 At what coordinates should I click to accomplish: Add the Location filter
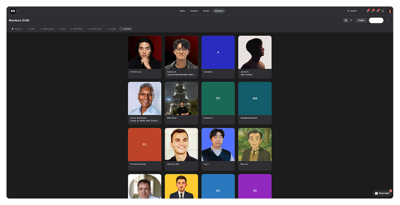point(111,29)
